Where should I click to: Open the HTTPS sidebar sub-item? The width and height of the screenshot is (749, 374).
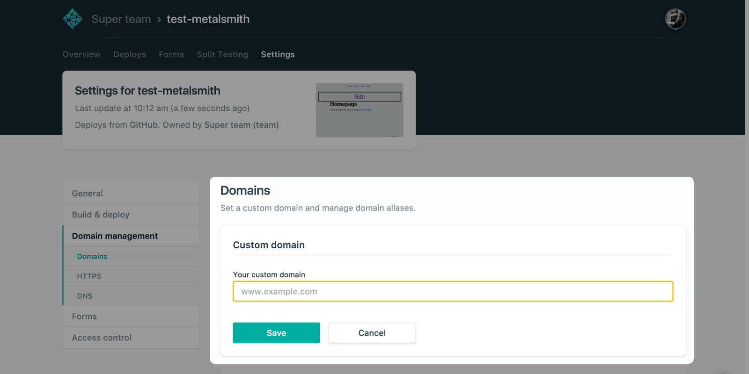pos(89,276)
